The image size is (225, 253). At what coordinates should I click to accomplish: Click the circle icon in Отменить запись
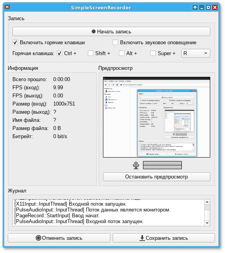(x=38, y=238)
